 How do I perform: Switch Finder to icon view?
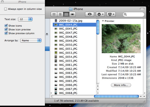(54, 14)
